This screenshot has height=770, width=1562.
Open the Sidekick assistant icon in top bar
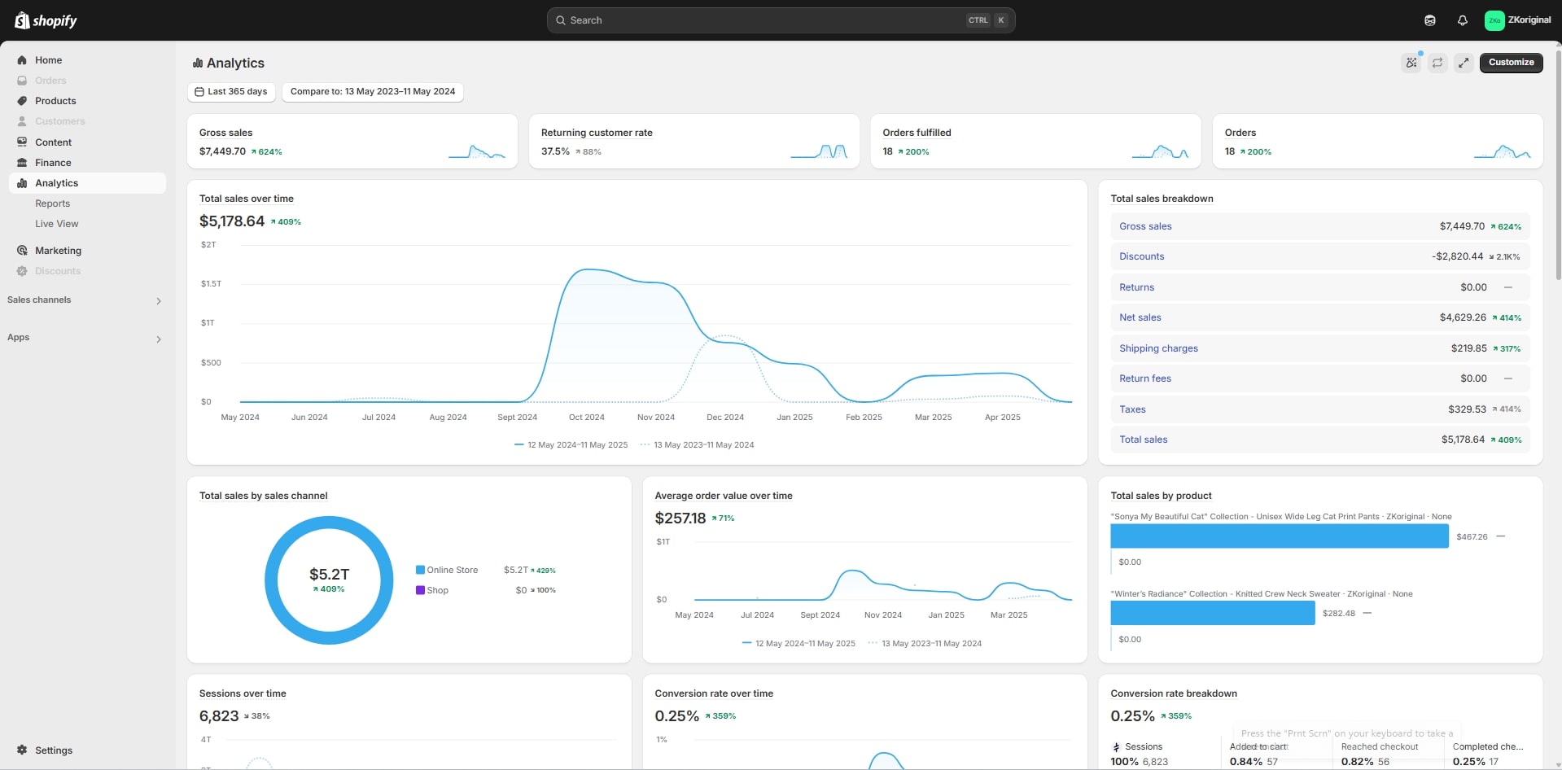[1429, 20]
